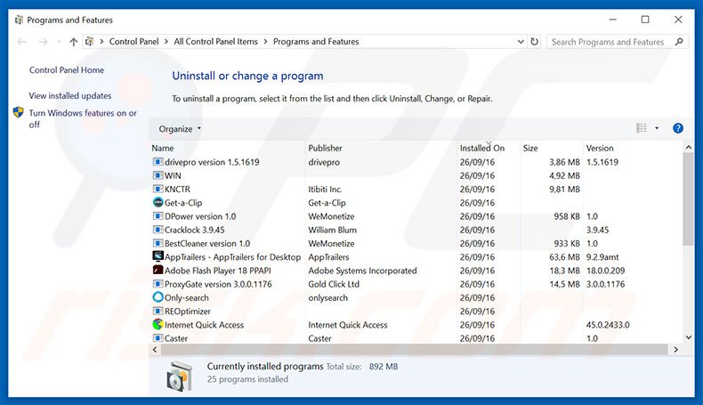703x405 pixels.
Task: Click the Adobe Systems Incorporated publisher cell
Action: tap(362, 271)
